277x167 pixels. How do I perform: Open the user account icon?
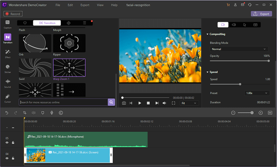click(x=235, y=5)
